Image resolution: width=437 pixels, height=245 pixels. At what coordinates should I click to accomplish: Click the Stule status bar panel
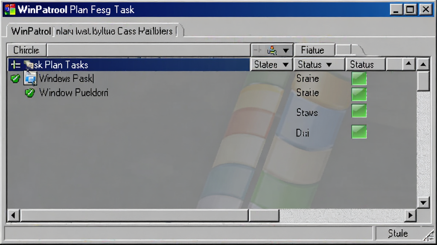398,234
